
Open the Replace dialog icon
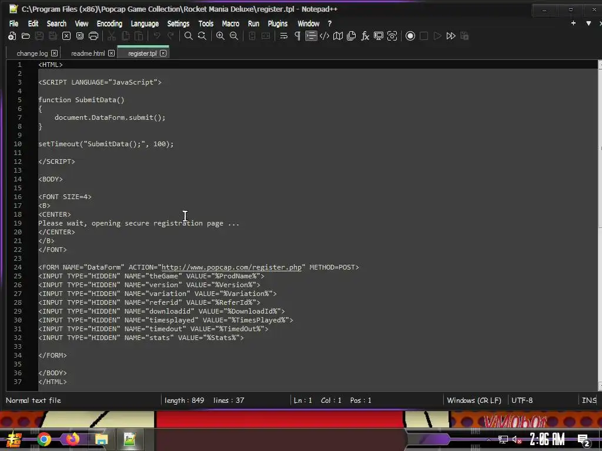point(202,36)
